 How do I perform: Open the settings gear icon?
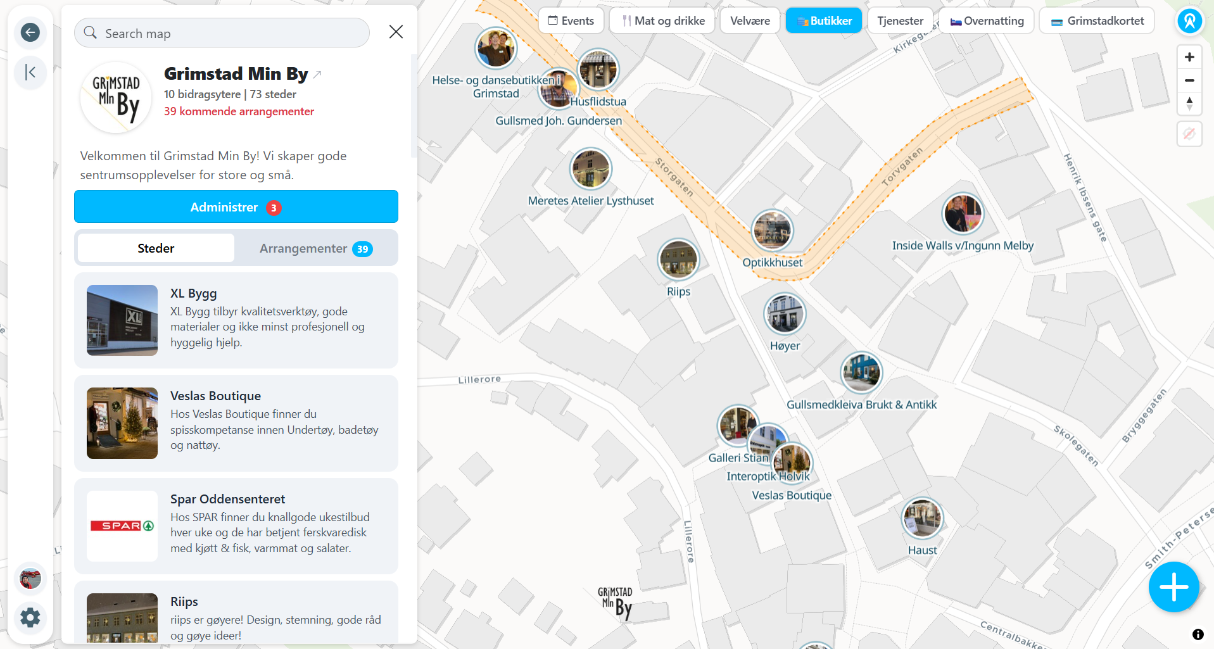(30, 617)
